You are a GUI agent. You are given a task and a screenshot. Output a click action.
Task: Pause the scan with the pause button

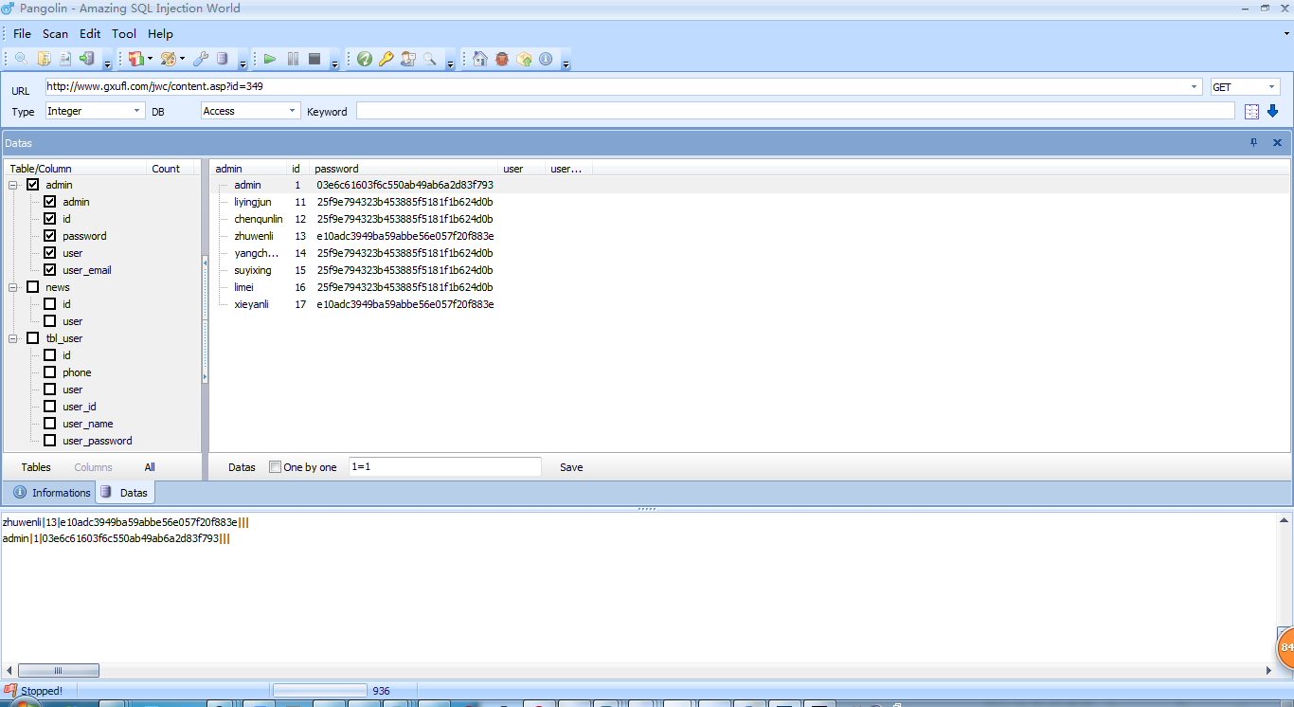(x=293, y=59)
